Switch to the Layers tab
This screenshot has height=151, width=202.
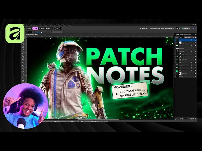(177, 35)
